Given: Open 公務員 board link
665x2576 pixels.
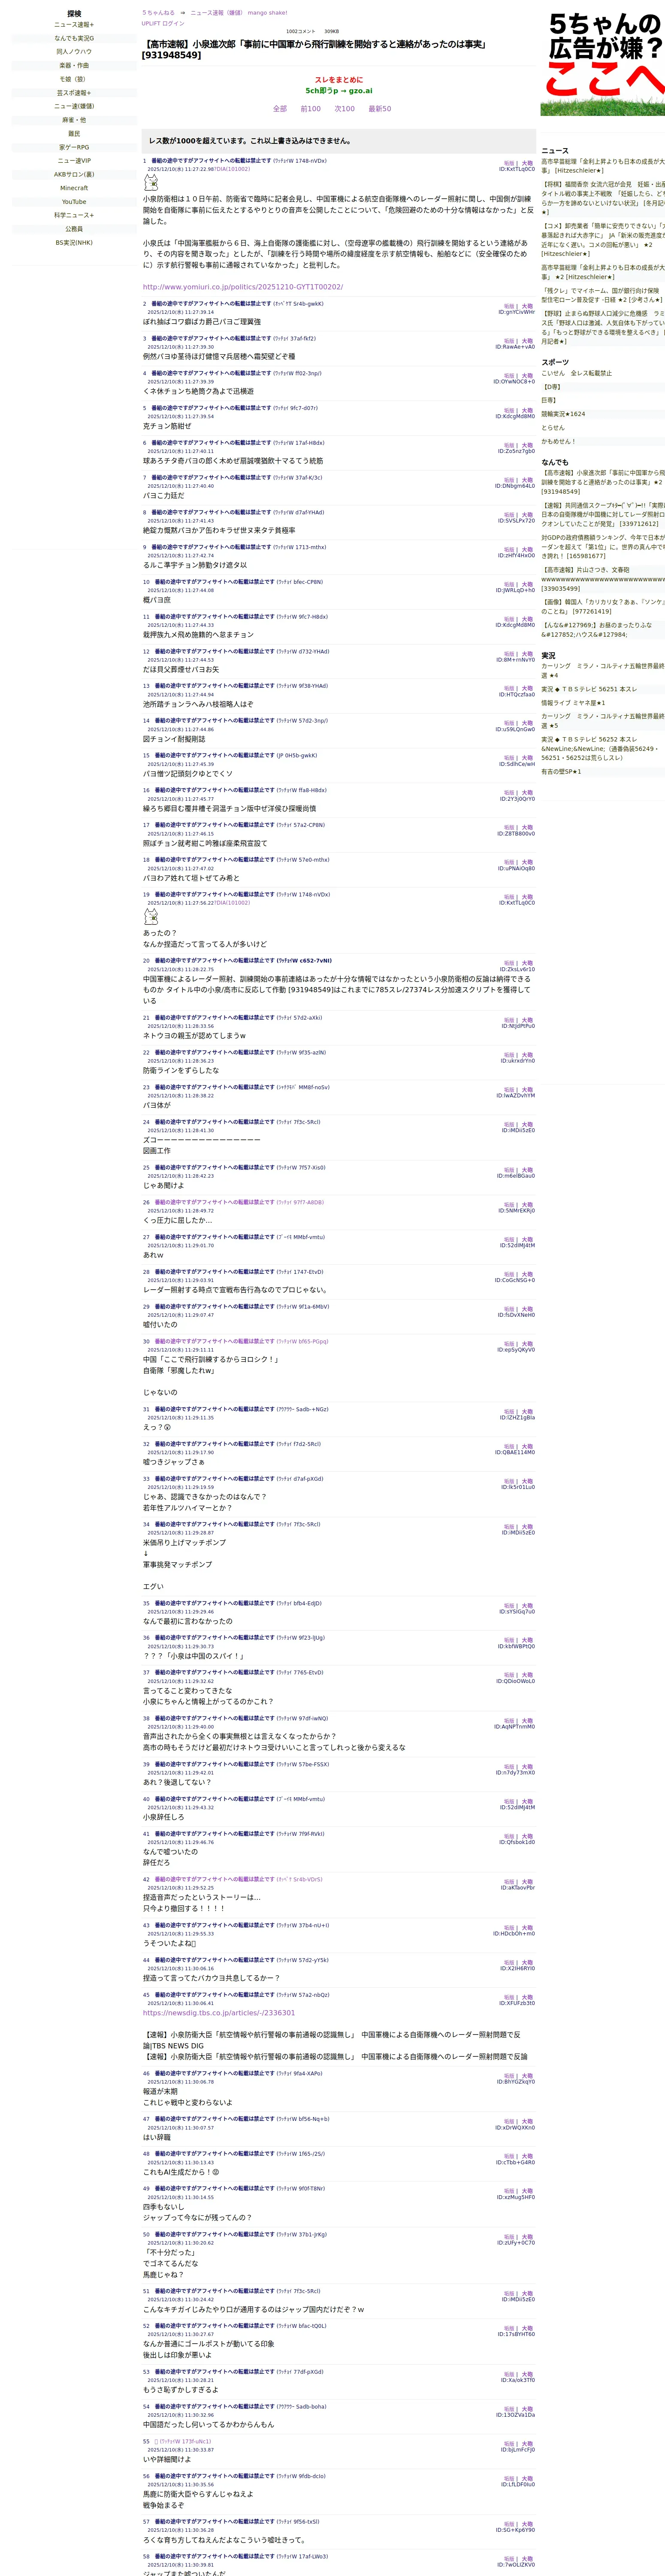Looking at the screenshot, I should tap(74, 229).
